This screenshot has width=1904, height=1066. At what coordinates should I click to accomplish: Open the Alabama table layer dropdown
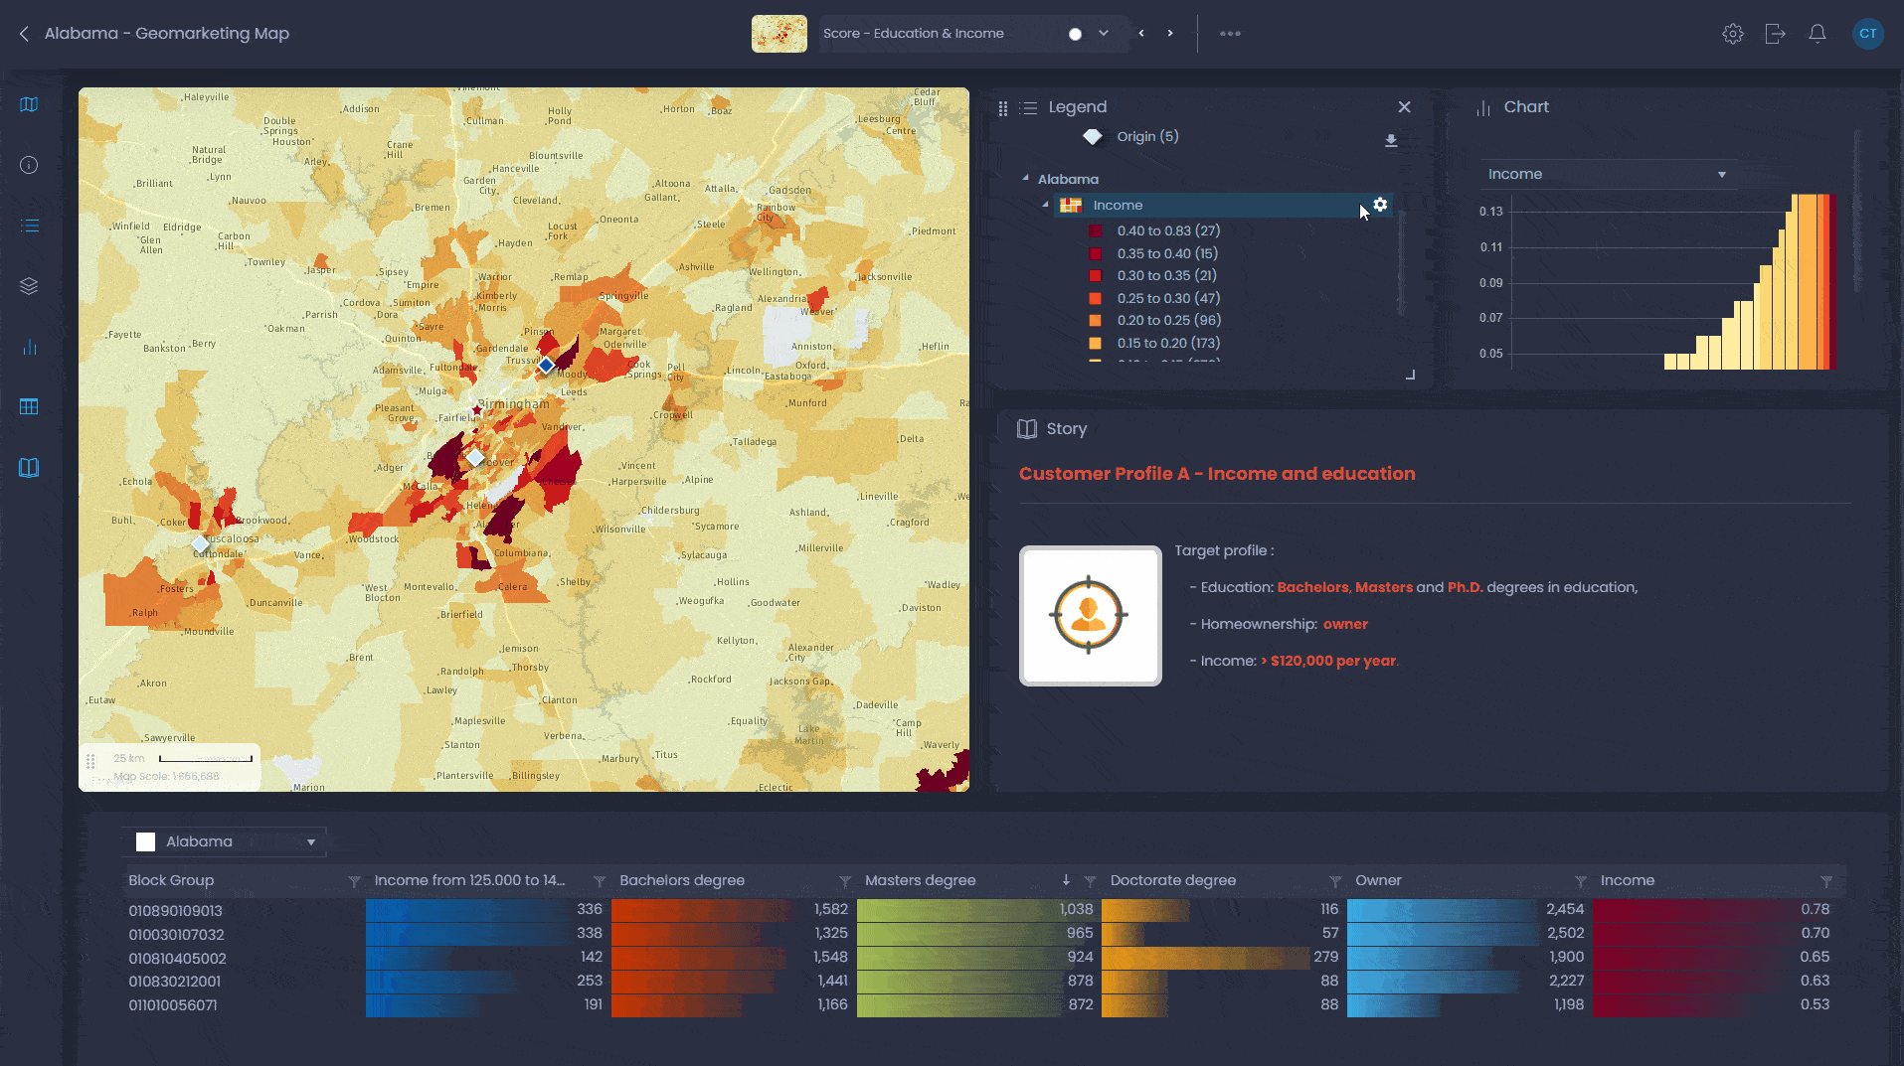[x=225, y=841]
